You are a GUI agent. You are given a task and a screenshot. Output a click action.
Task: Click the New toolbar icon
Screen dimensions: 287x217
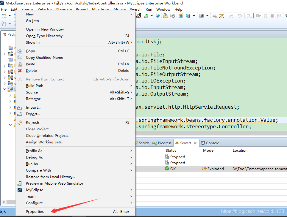pyautogui.click(x=4, y=16)
